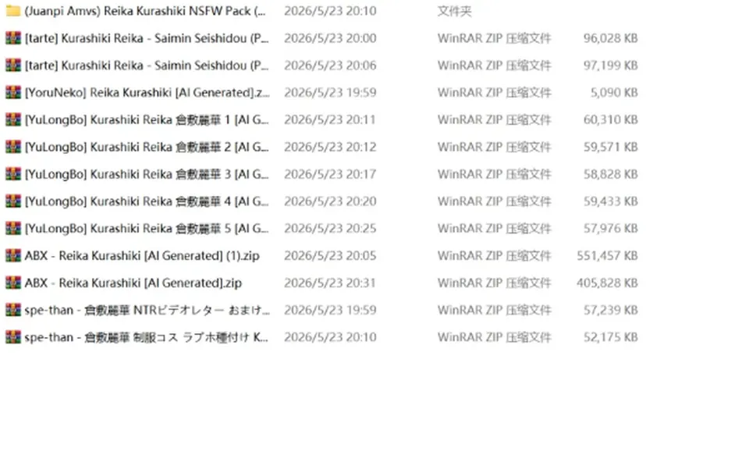Click the WinRAR icon of the 405,828 KB ABX archive

(13, 283)
